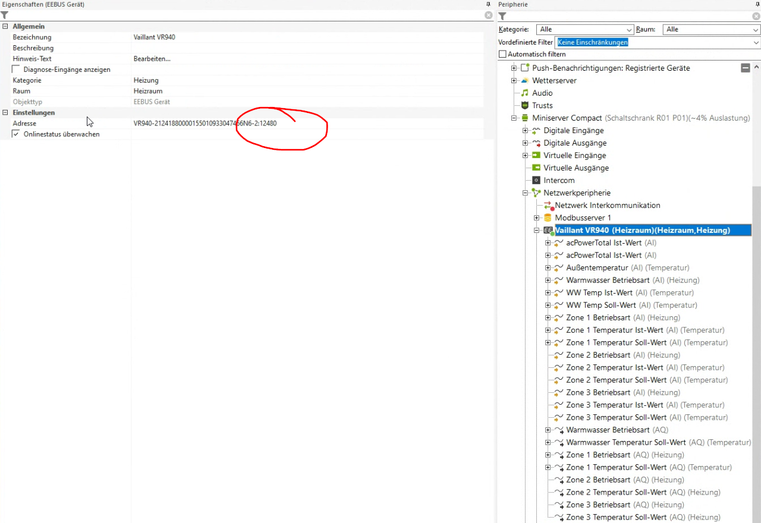The image size is (761, 523).
Task: Pin the Eigenschaften panel
Action: 489,4
